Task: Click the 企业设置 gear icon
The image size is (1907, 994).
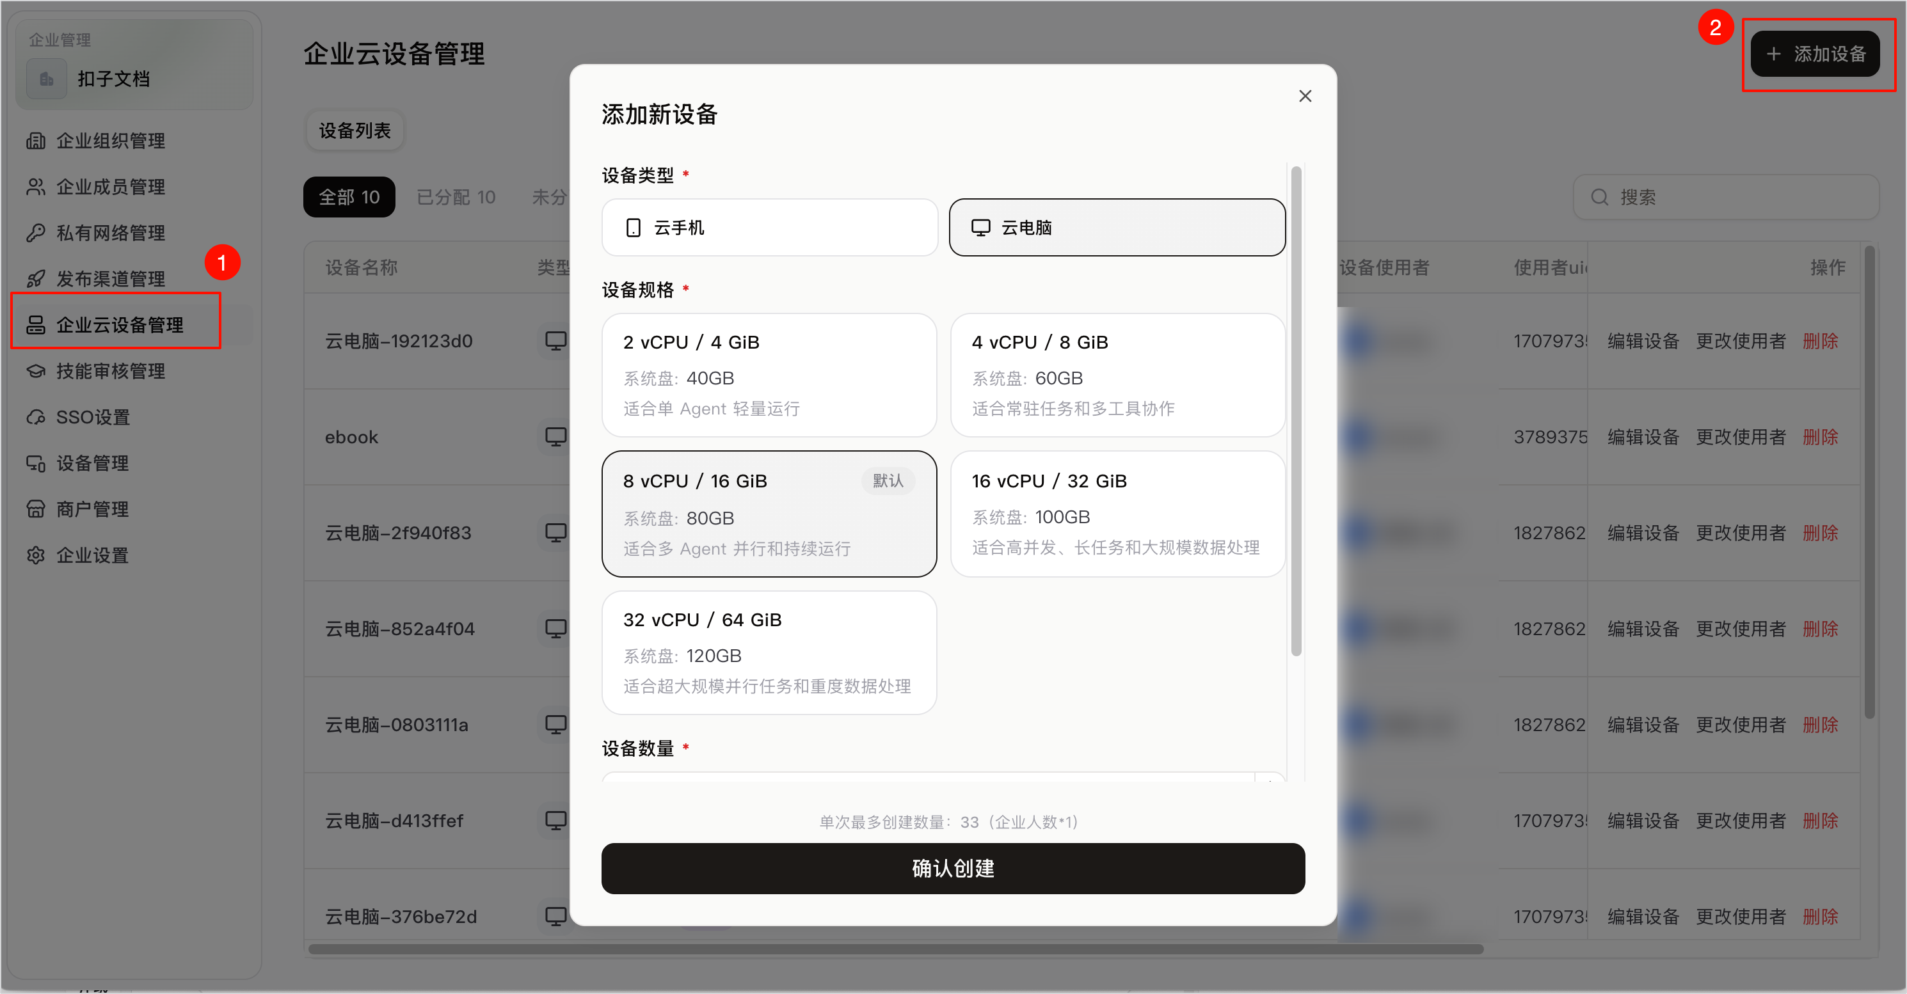Action: pos(36,555)
